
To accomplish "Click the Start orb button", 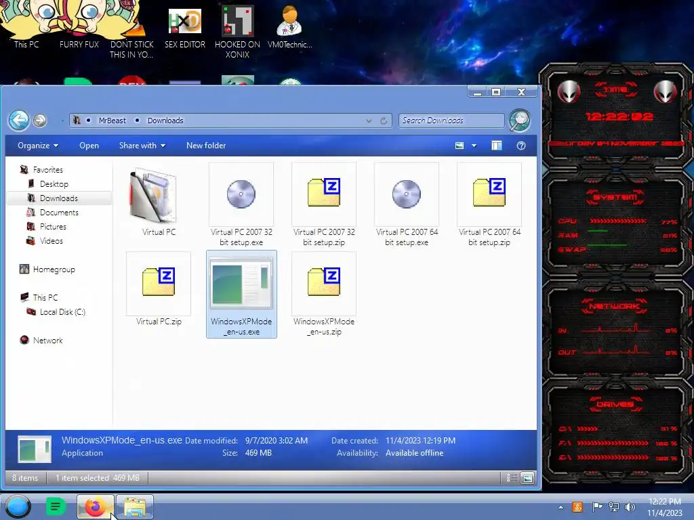I will tap(18, 506).
